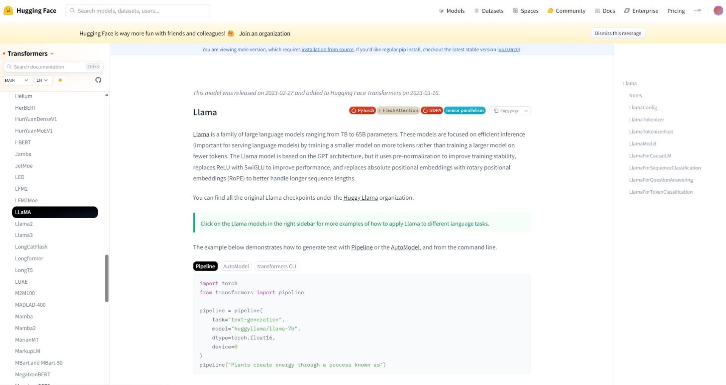Click the FlashAttention badge

398,110
